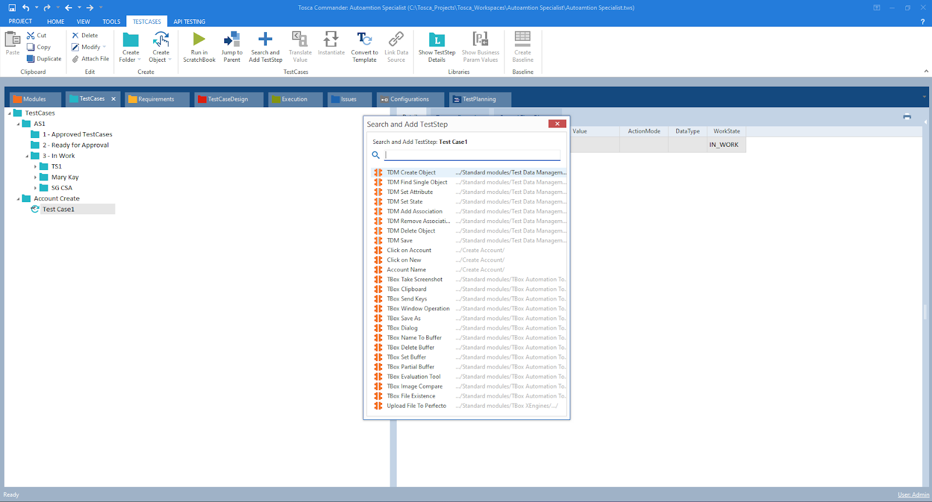Open the TestPlanning workspace tab
932x502 pixels.
point(479,99)
